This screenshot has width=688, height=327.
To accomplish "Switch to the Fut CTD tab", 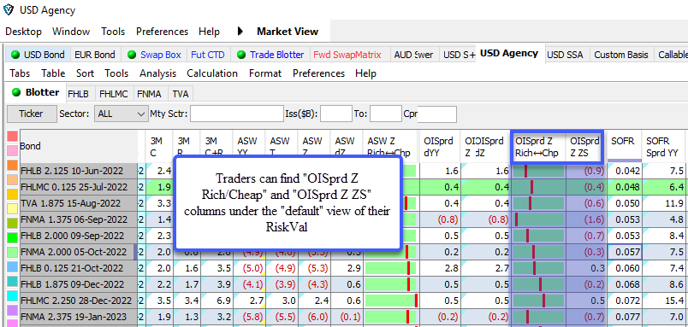I will [208, 55].
